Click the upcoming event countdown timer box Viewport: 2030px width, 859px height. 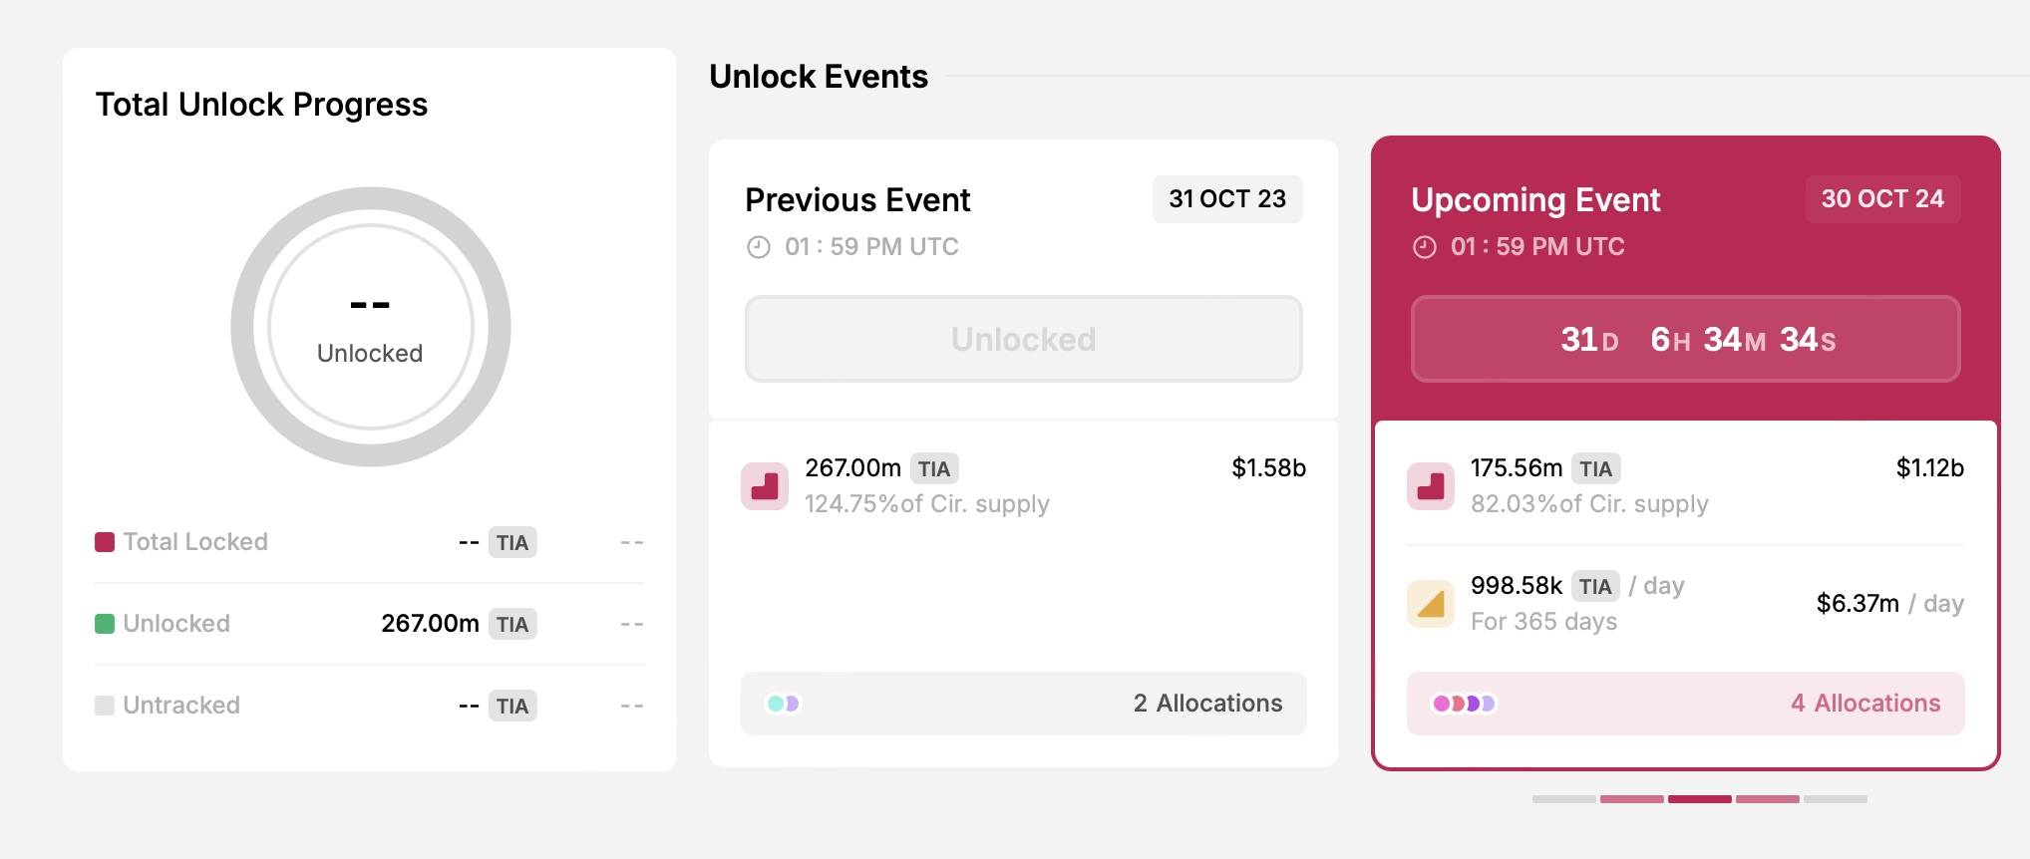click(1686, 339)
